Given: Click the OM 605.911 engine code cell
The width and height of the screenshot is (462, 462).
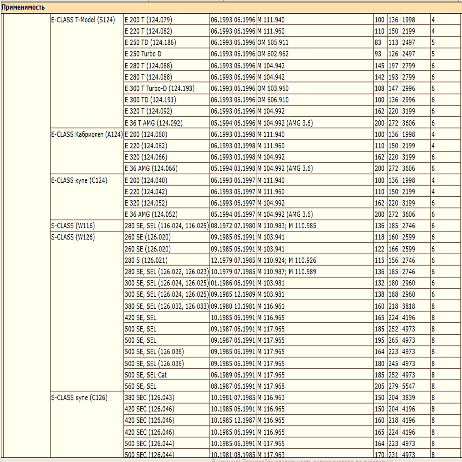Looking at the screenshot, I should (x=315, y=42).
